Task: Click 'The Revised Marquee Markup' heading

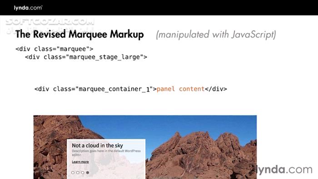Action: coord(79,34)
